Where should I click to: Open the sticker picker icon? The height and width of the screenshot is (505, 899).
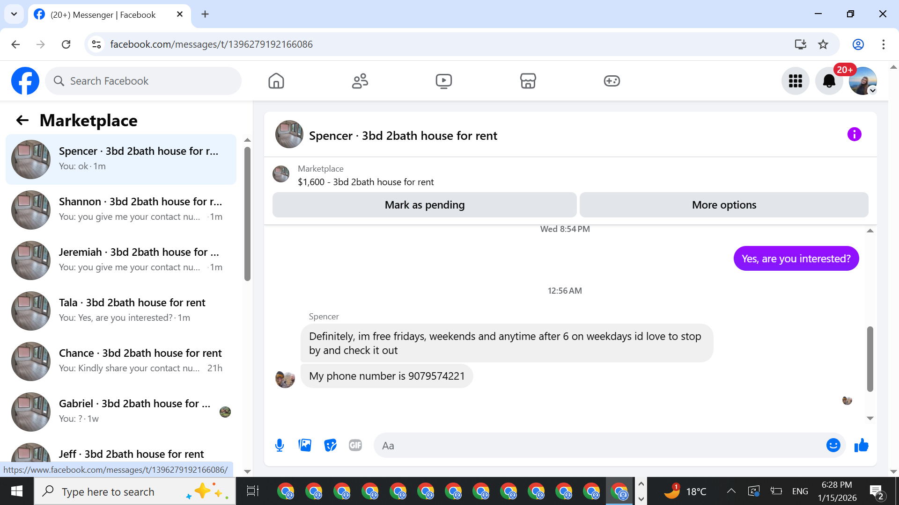[330, 445]
